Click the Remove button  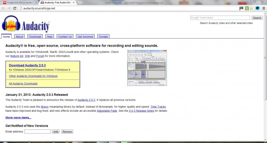(x=67, y=132)
